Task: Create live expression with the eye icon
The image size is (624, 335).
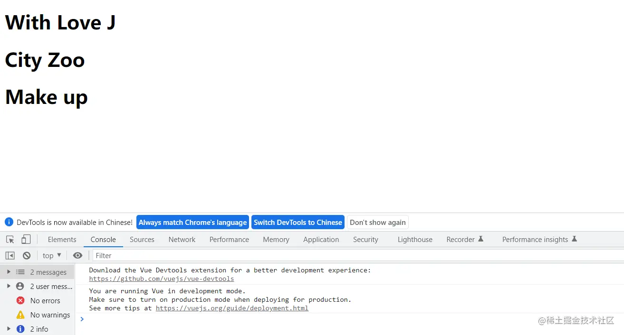Action: (x=77, y=255)
